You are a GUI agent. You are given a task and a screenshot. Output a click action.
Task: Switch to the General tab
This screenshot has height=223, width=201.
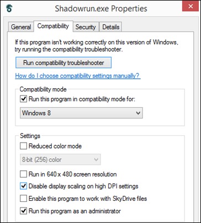pos(21,27)
